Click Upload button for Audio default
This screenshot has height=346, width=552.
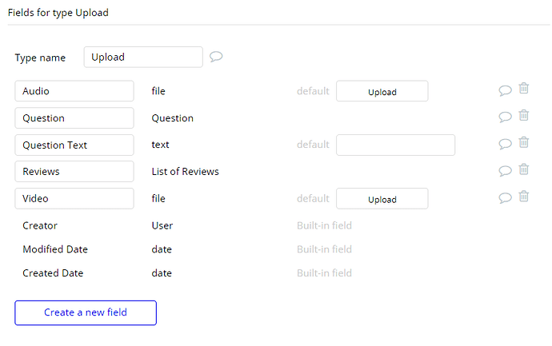coord(382,91)
